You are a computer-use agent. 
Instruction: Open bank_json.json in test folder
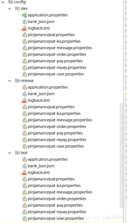tap(41, 166)
